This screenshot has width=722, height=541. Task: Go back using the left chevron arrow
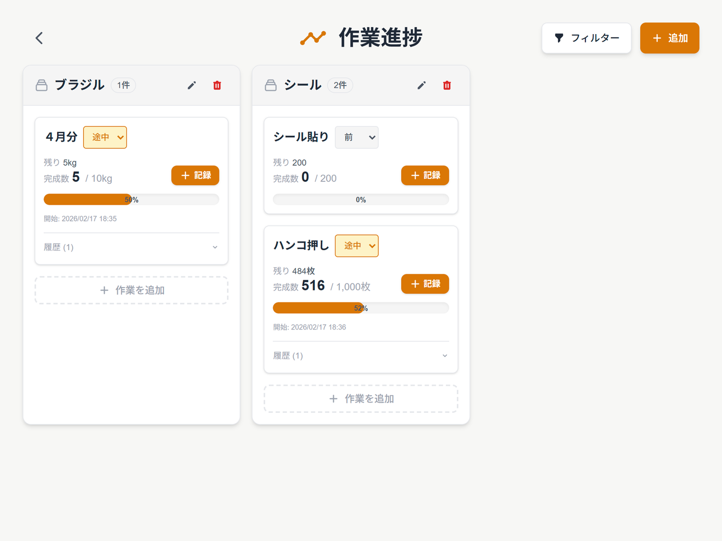pyautogui.click(x=39, y=38)
